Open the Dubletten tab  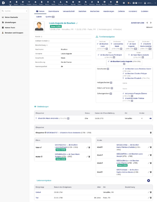(145, 11)
